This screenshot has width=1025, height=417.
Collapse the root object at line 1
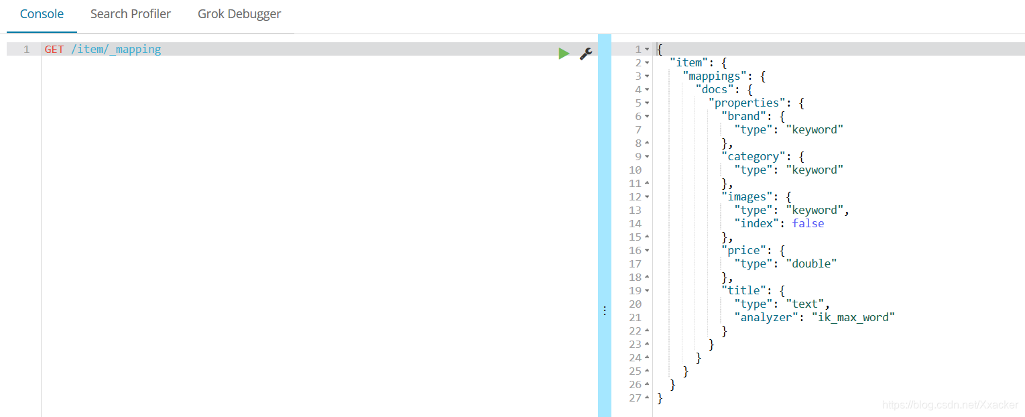647,50
